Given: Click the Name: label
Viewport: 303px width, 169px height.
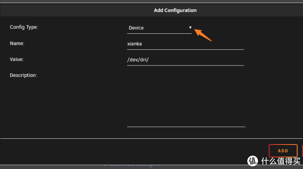Looking at the screenshot, I should point(17,44).
